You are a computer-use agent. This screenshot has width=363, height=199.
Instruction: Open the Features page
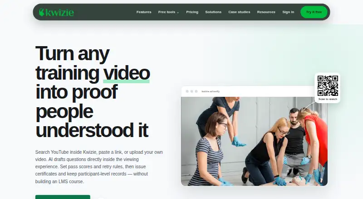click(144, 12)
